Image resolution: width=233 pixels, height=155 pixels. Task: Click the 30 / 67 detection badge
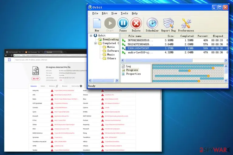(x=36, y=79)
